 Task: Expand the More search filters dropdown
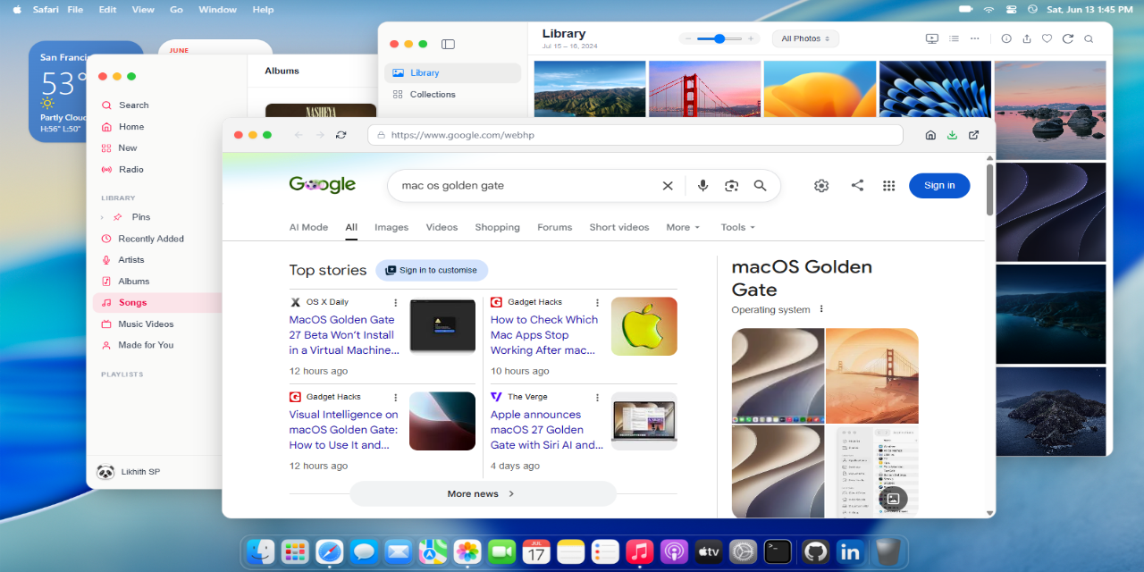[x=683, y=227]
